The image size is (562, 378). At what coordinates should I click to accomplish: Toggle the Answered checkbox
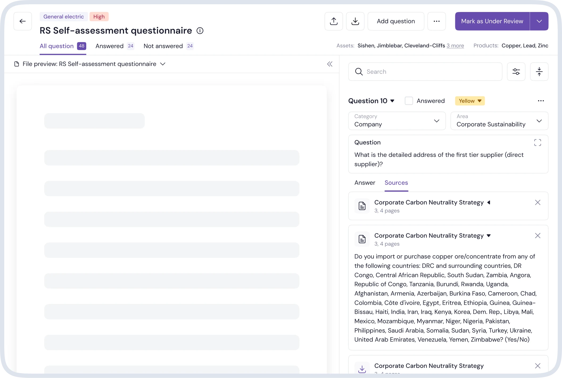(409, 101)
